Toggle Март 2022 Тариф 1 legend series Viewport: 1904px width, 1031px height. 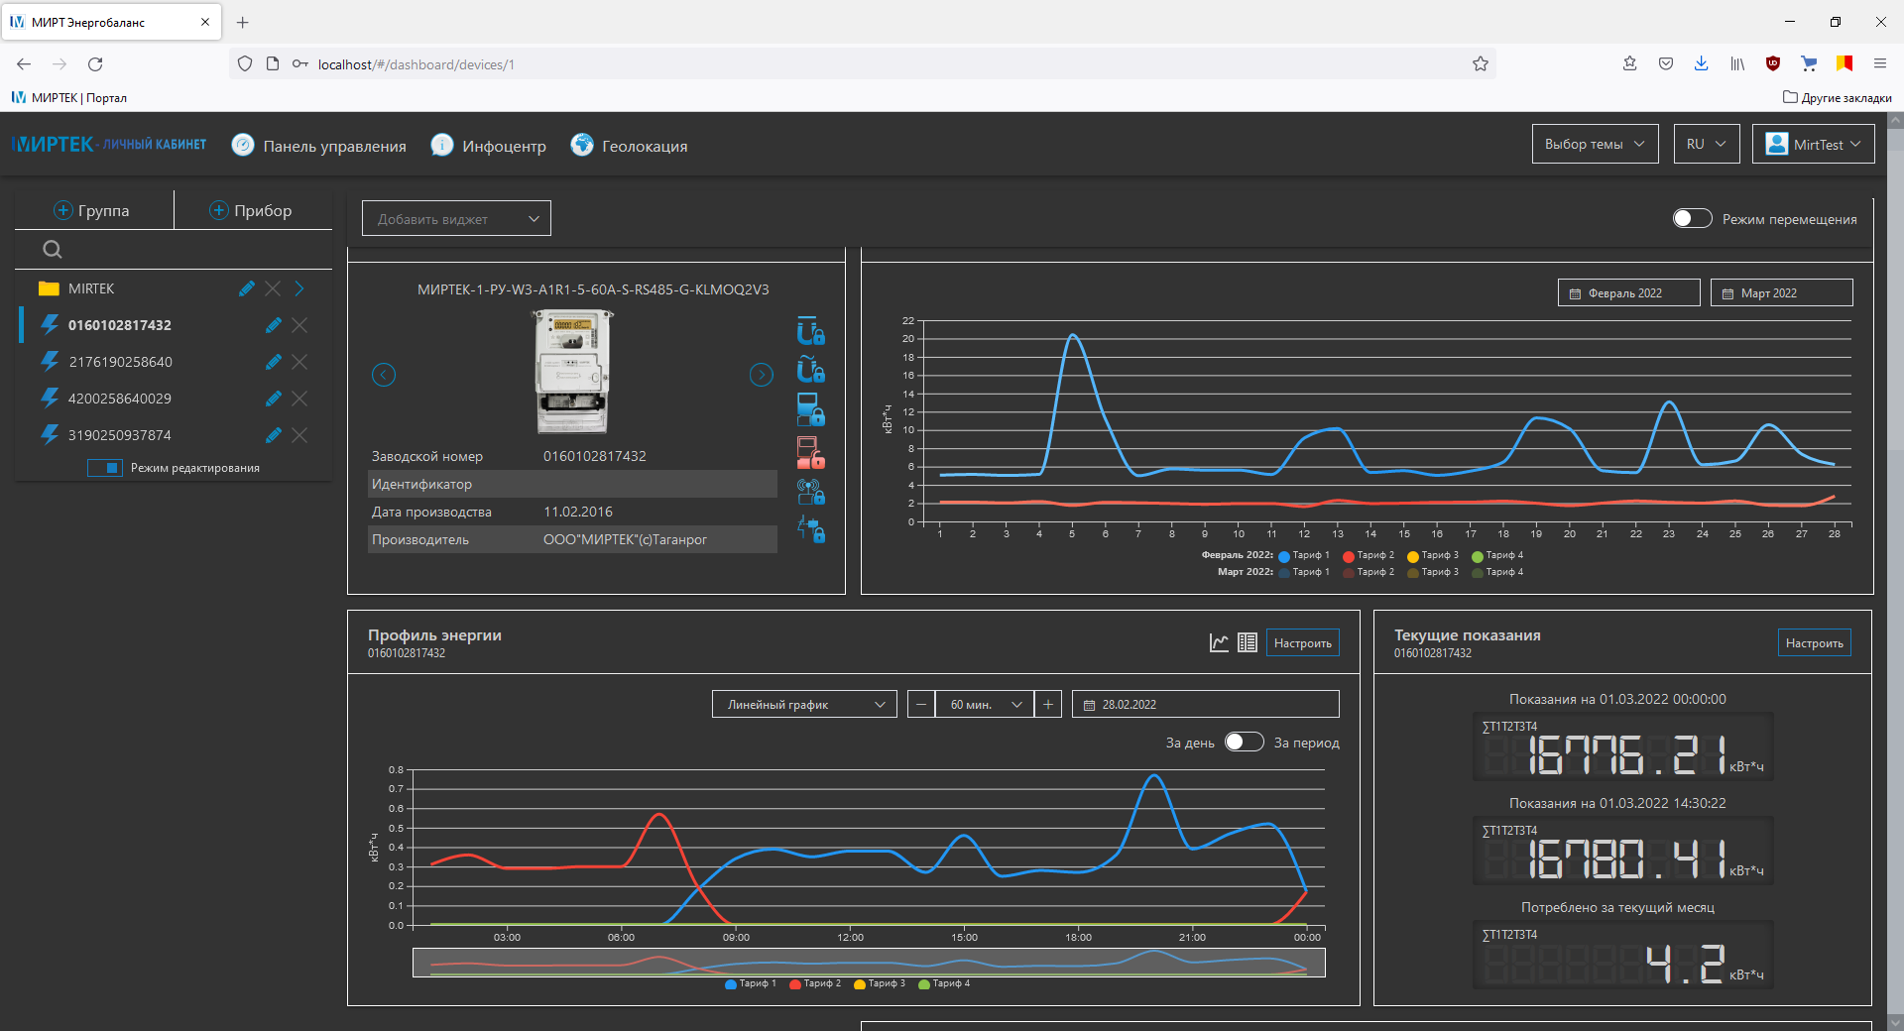pyautogui.click(x=1304, y=572)
